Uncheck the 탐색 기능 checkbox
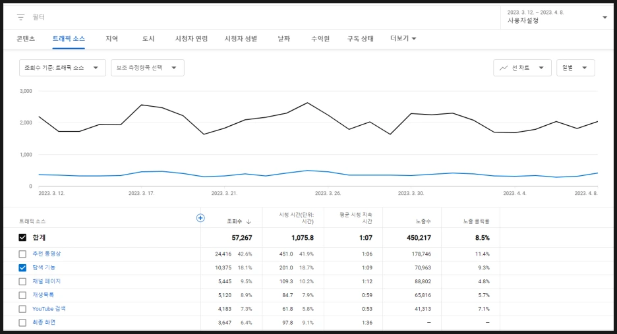The image size is (617, 334). coord(22,268)
